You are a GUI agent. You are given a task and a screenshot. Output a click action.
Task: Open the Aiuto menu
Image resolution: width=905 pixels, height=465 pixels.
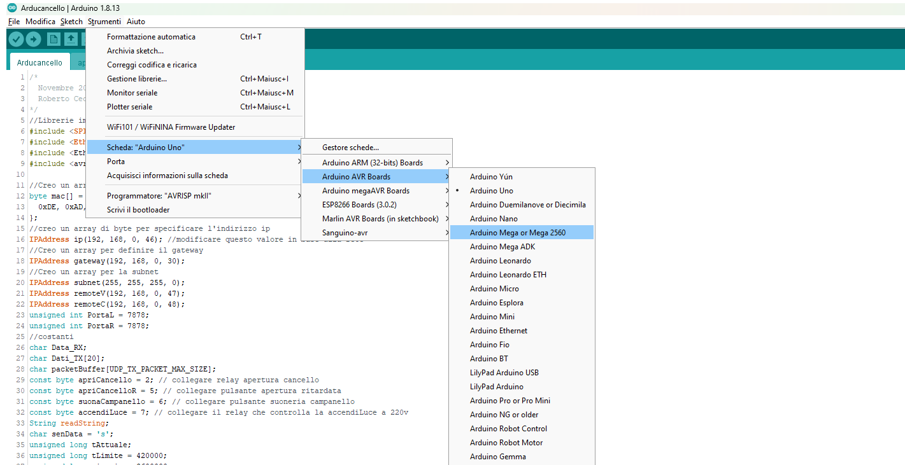click(x=136, y=22)
